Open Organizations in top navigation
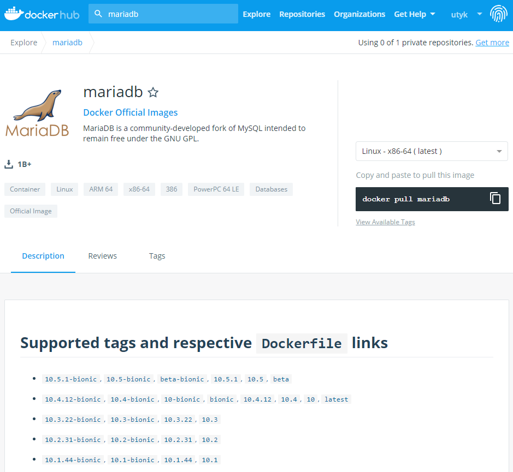This screenshot has width=513, height=472. click(359, 14)
